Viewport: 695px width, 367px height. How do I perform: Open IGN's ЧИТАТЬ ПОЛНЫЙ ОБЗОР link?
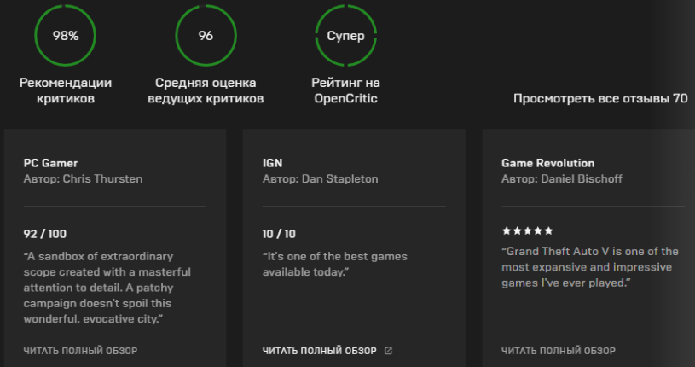tap(319, 351)
